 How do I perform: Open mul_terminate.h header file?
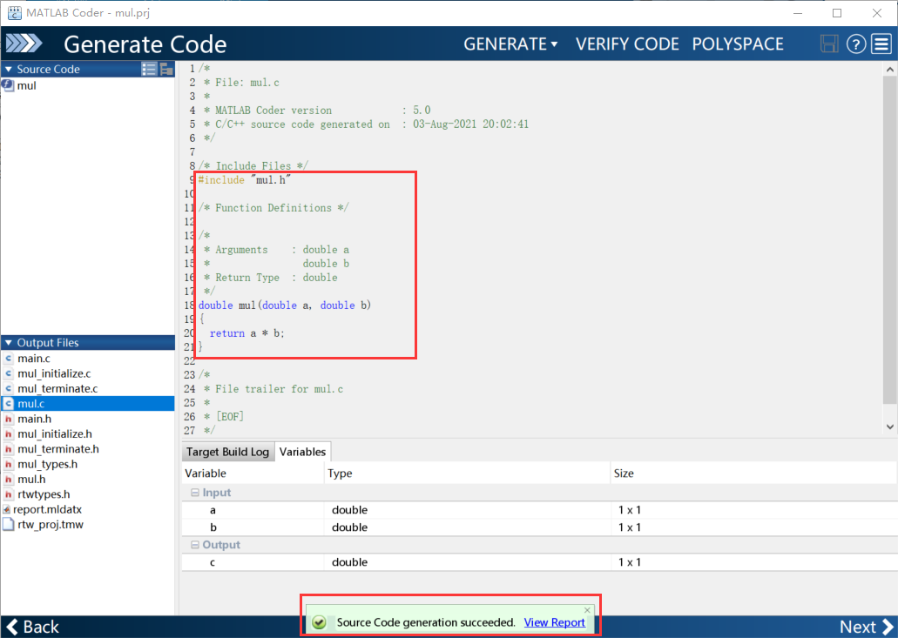[57, 449]
